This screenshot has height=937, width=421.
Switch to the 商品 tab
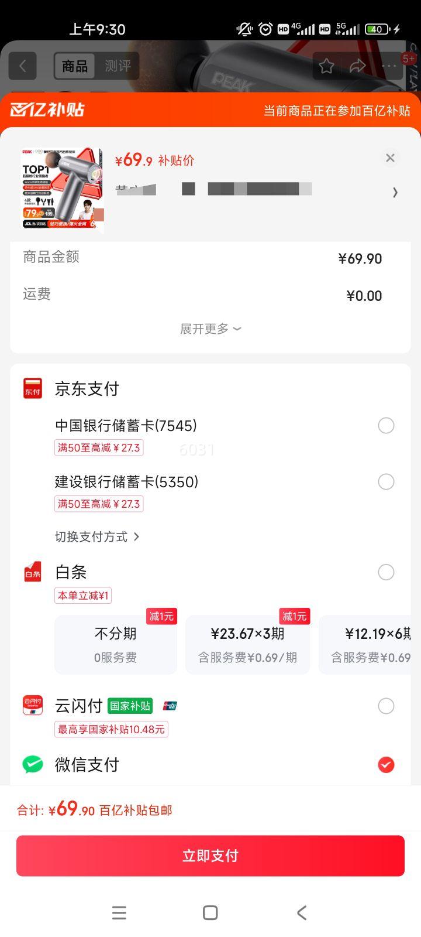tap(75, 66)
